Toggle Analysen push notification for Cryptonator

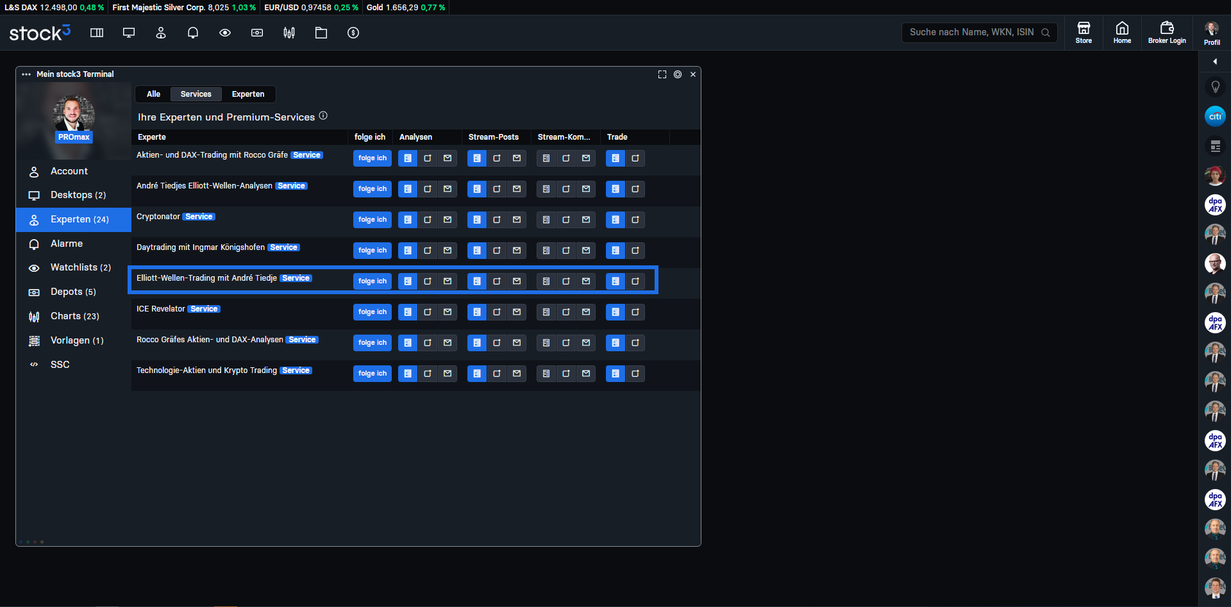(x=428, y=220)
